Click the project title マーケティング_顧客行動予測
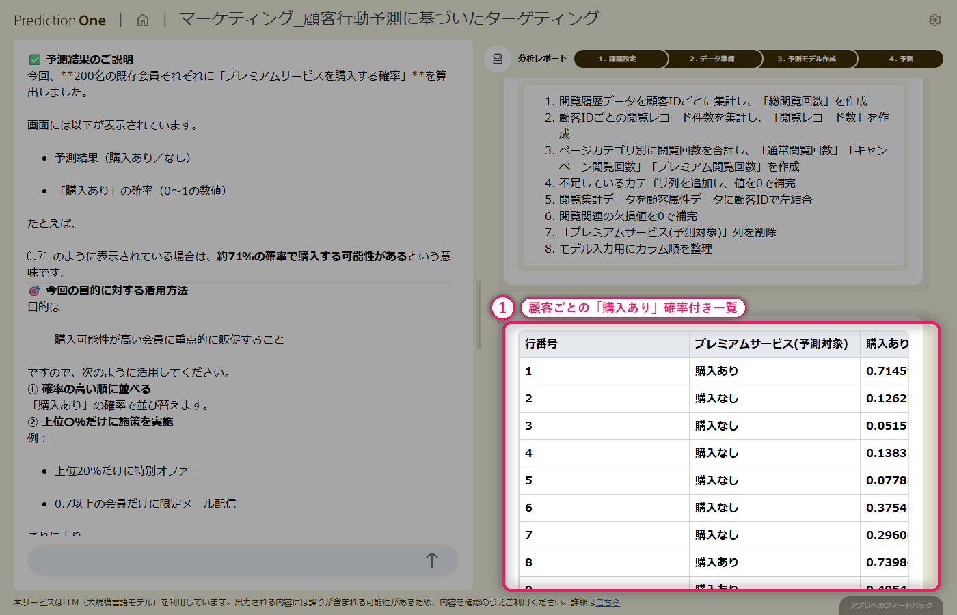The height and width of the screenshot is (615, 957). tap(388, 18)
